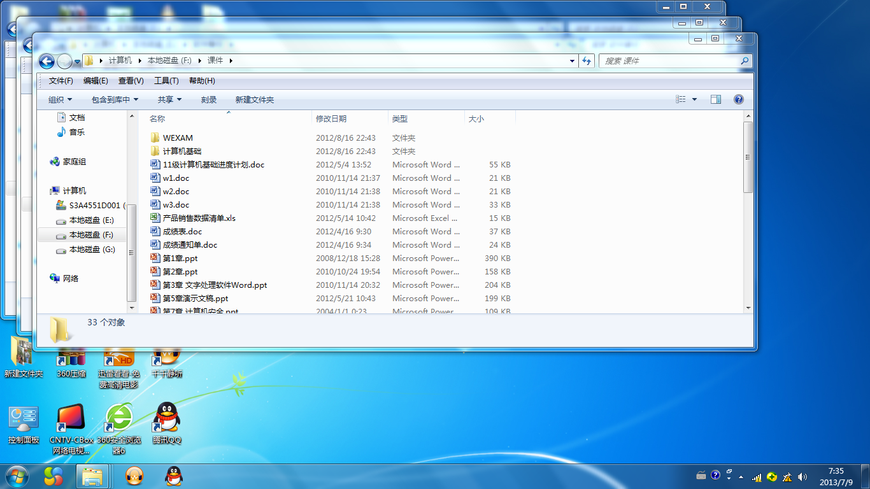
Task: Open Explorer help question mark icon
Action: (x=739, y=99)
